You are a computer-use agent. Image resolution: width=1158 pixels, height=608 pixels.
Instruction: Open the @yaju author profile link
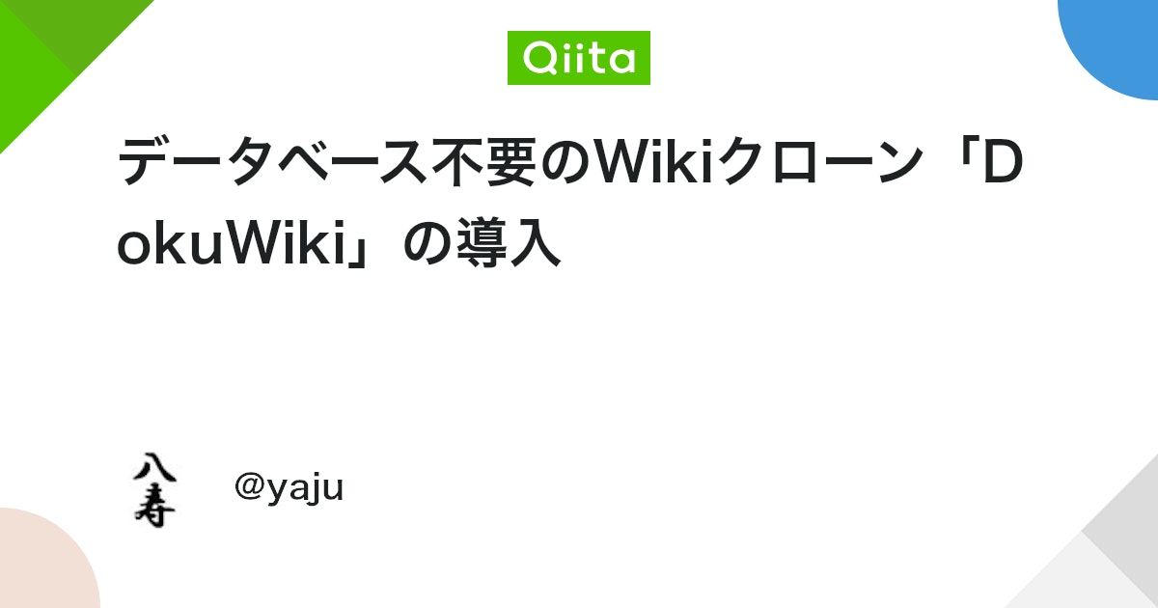[x=289, y=489]
